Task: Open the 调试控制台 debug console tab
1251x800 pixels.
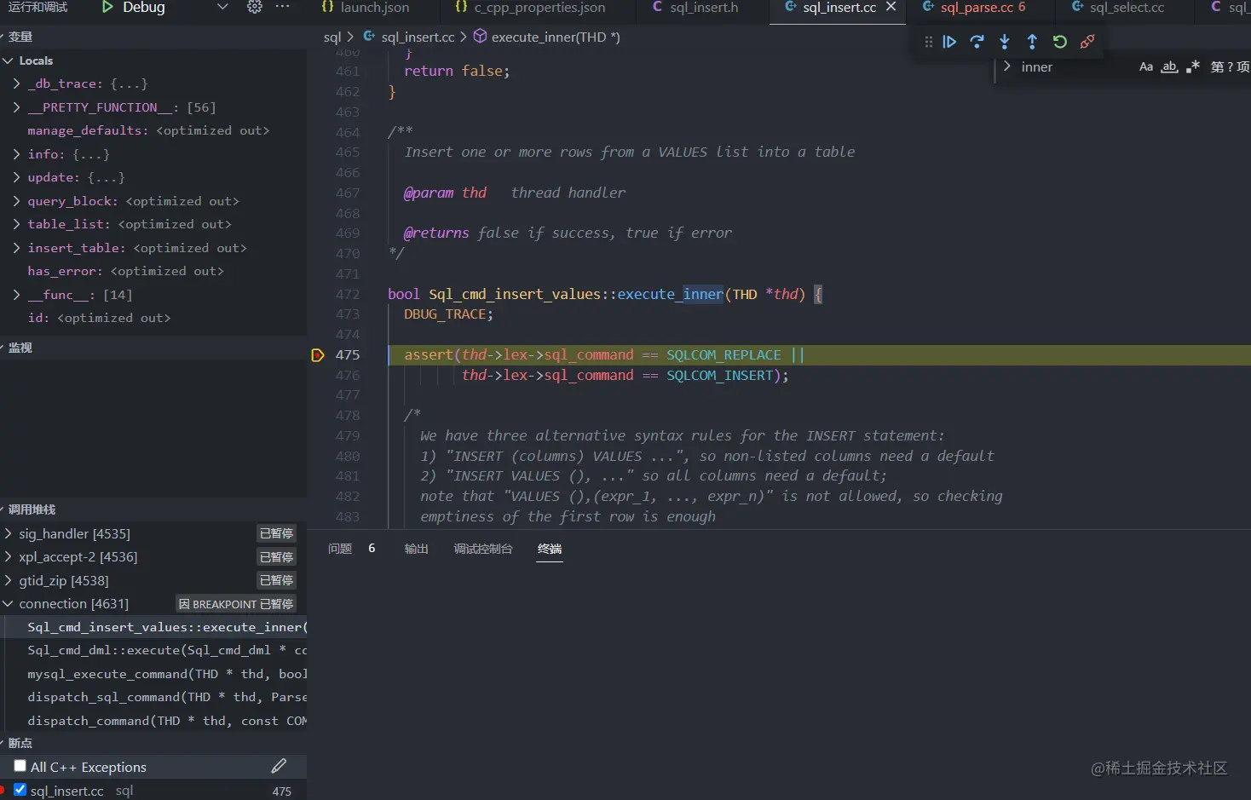Action: point(483,549)
